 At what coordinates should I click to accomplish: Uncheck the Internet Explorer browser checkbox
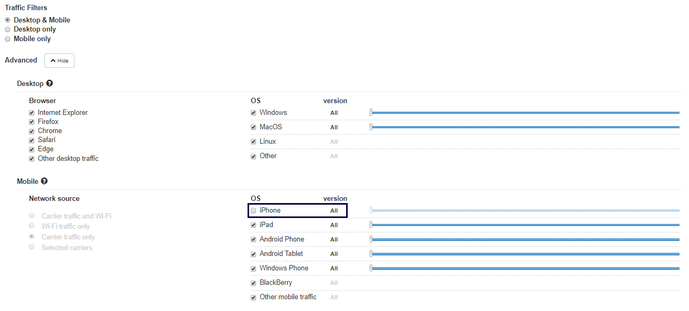point(32,113)
